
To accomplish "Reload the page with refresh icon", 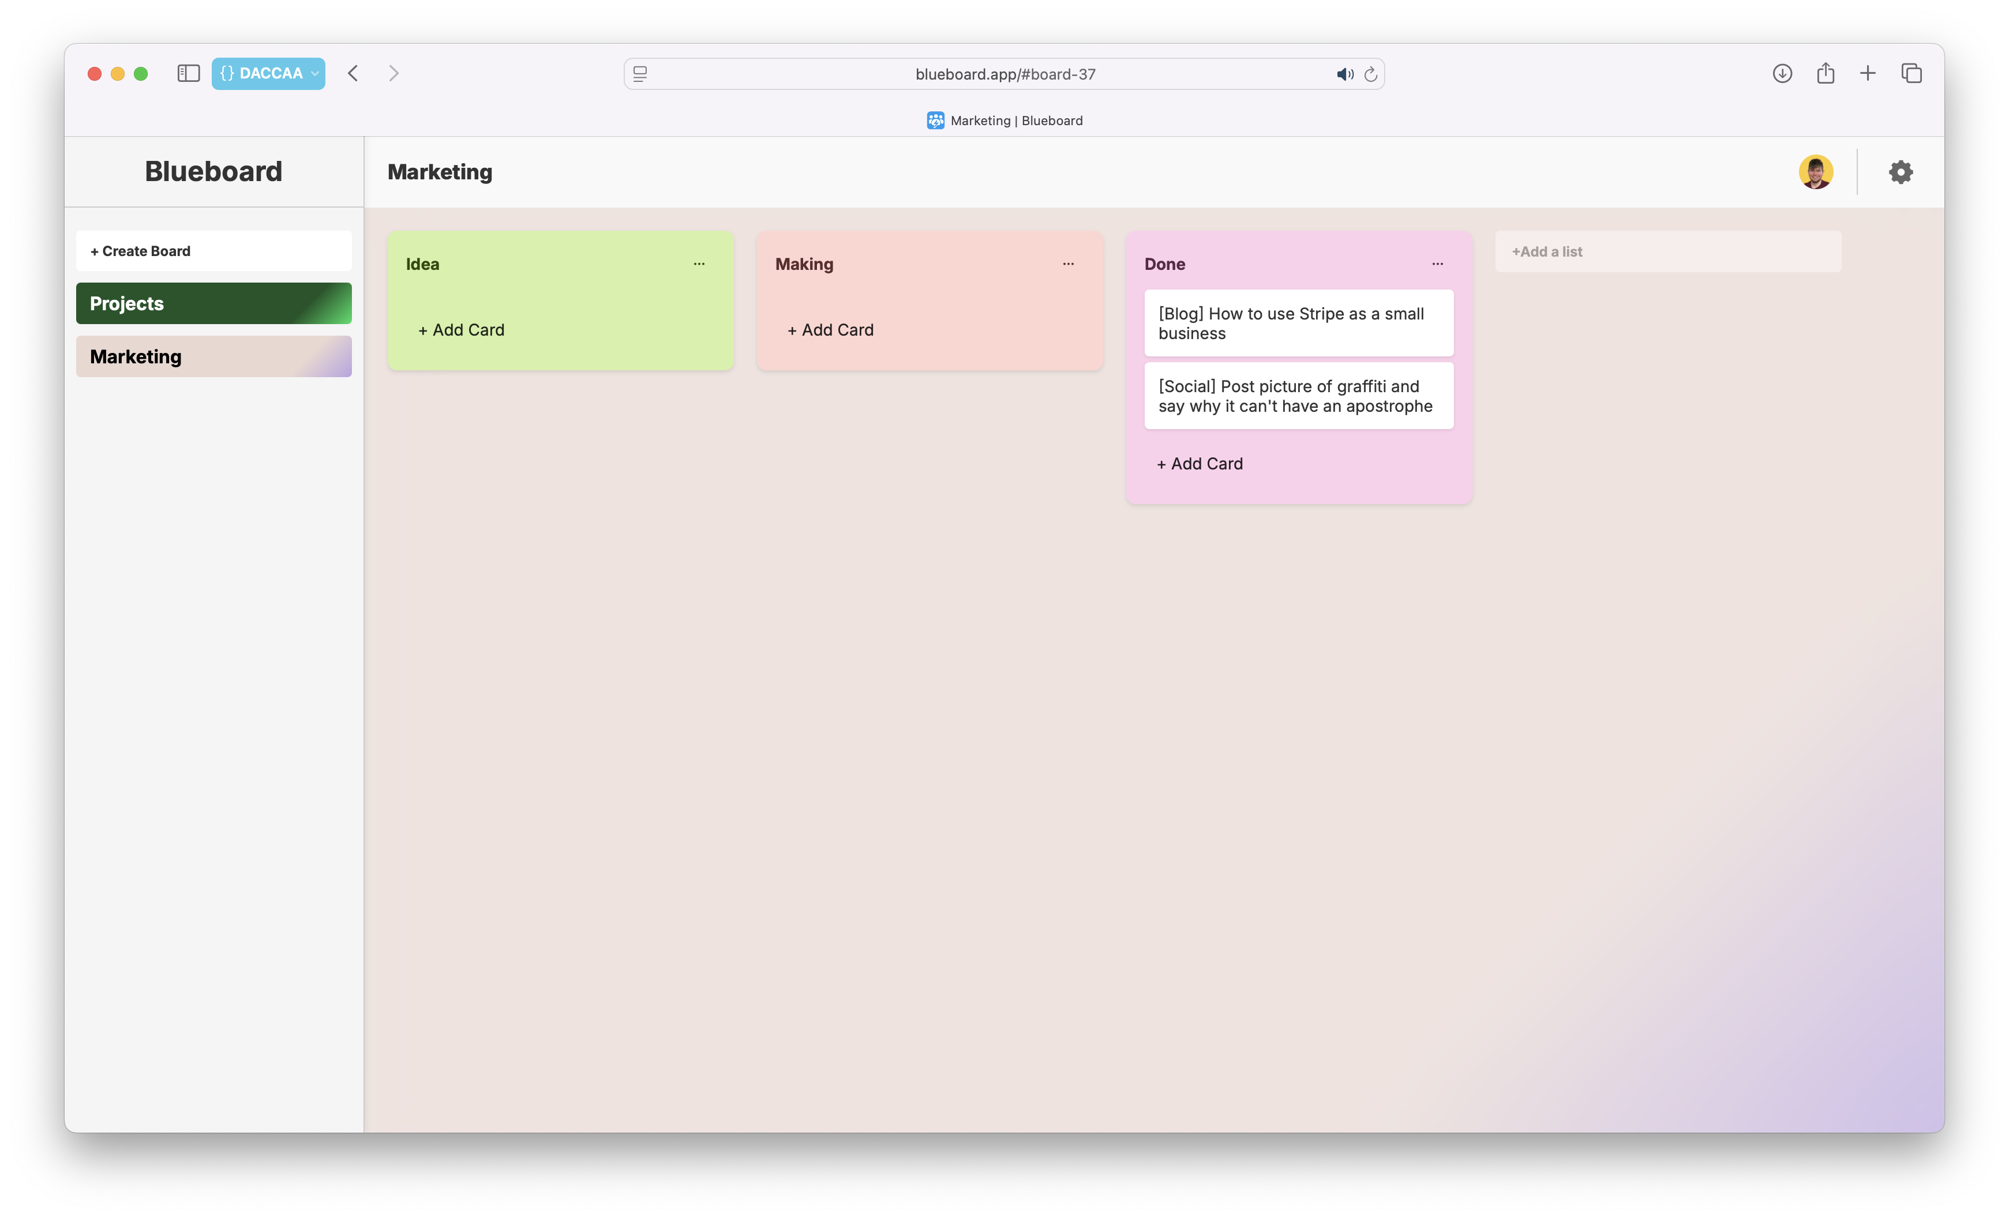I will tap(1371, 74).
